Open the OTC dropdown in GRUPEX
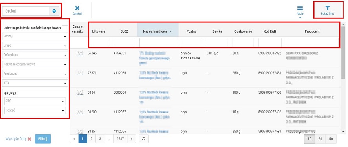 [35, 101]
